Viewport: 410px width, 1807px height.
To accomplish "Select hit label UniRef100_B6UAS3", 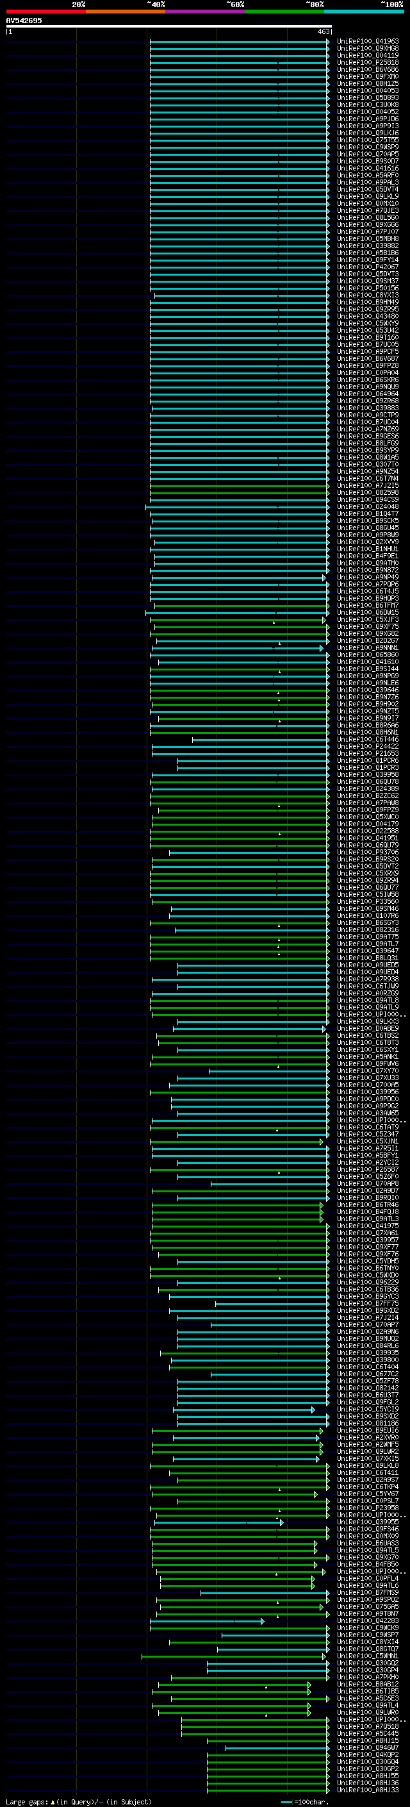I will (367, 1544).
